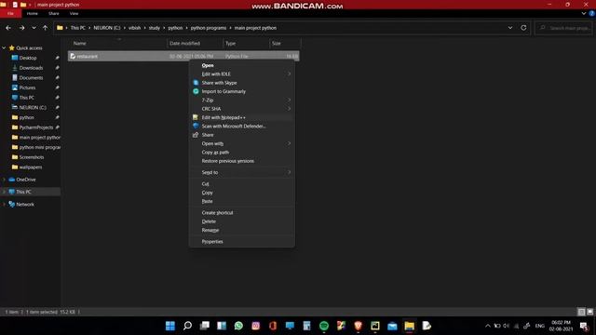Screen dimensions: 596x335
Task: Choose Delete in the context menu
Action: [242, 221]
